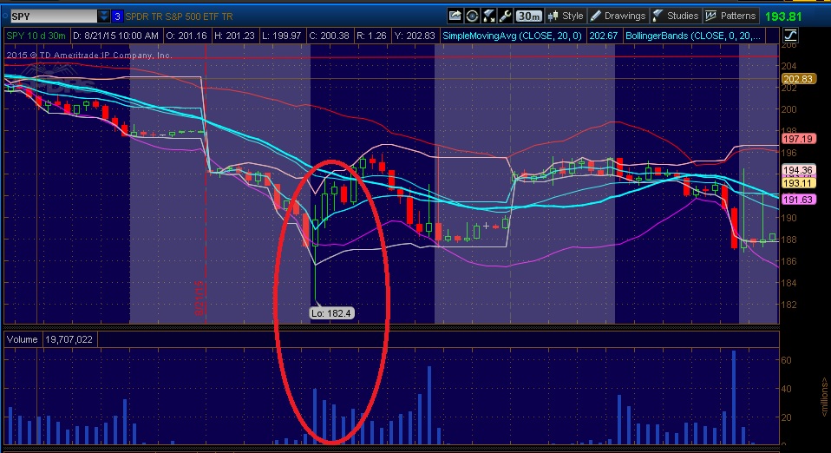Click the share chart icon
This screenshot has height=453, width=831.
coord(455,16)
